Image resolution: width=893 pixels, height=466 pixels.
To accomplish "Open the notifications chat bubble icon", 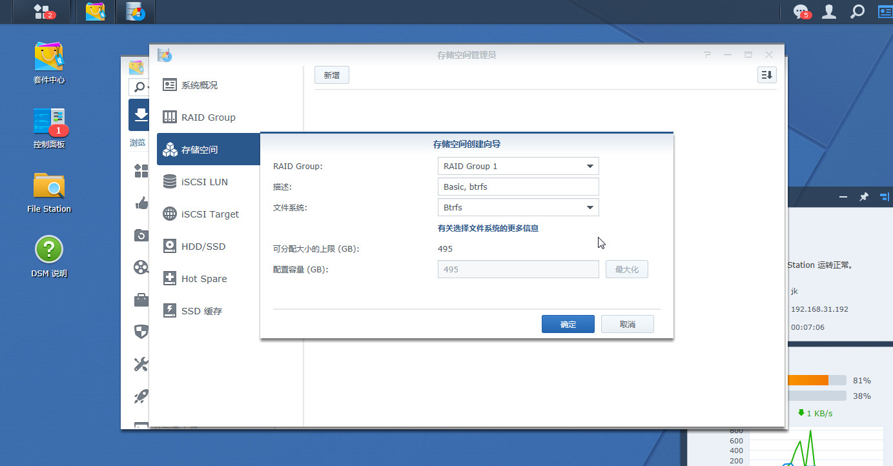I will [x=801, y=12].
